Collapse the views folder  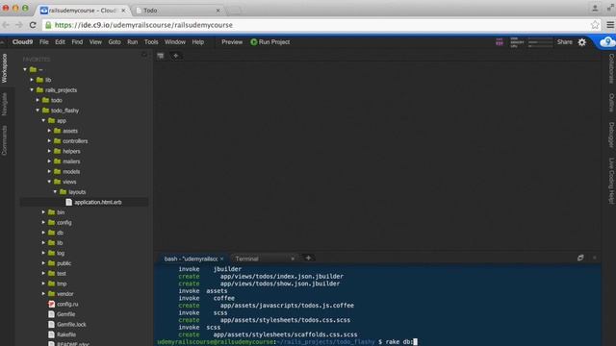point(49,182)
